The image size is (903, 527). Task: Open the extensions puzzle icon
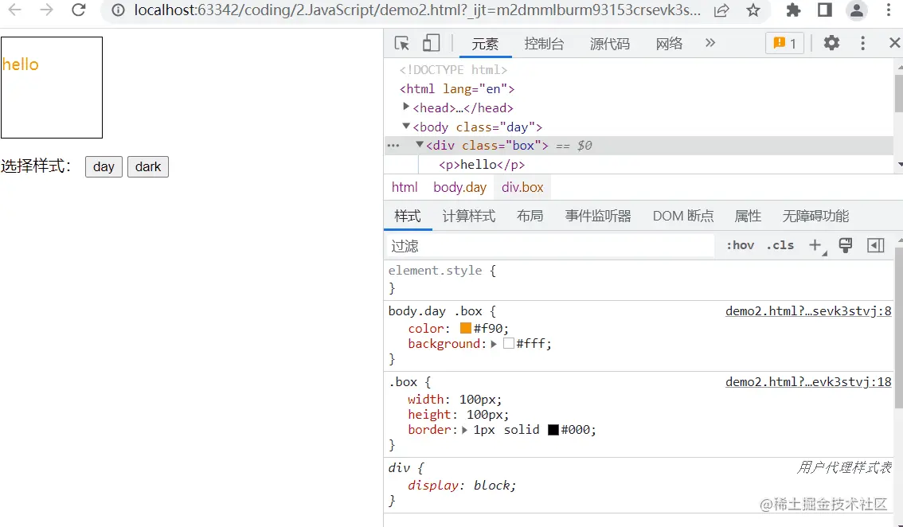click(794, 10)
